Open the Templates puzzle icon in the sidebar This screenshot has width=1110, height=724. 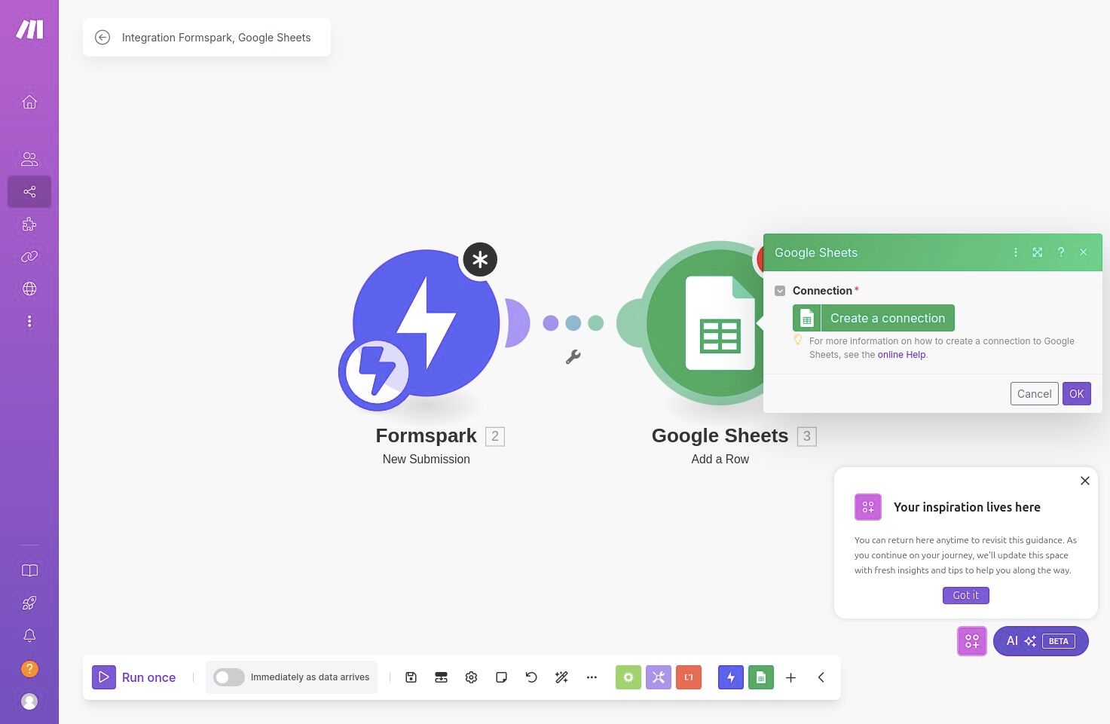click(29, 224)
